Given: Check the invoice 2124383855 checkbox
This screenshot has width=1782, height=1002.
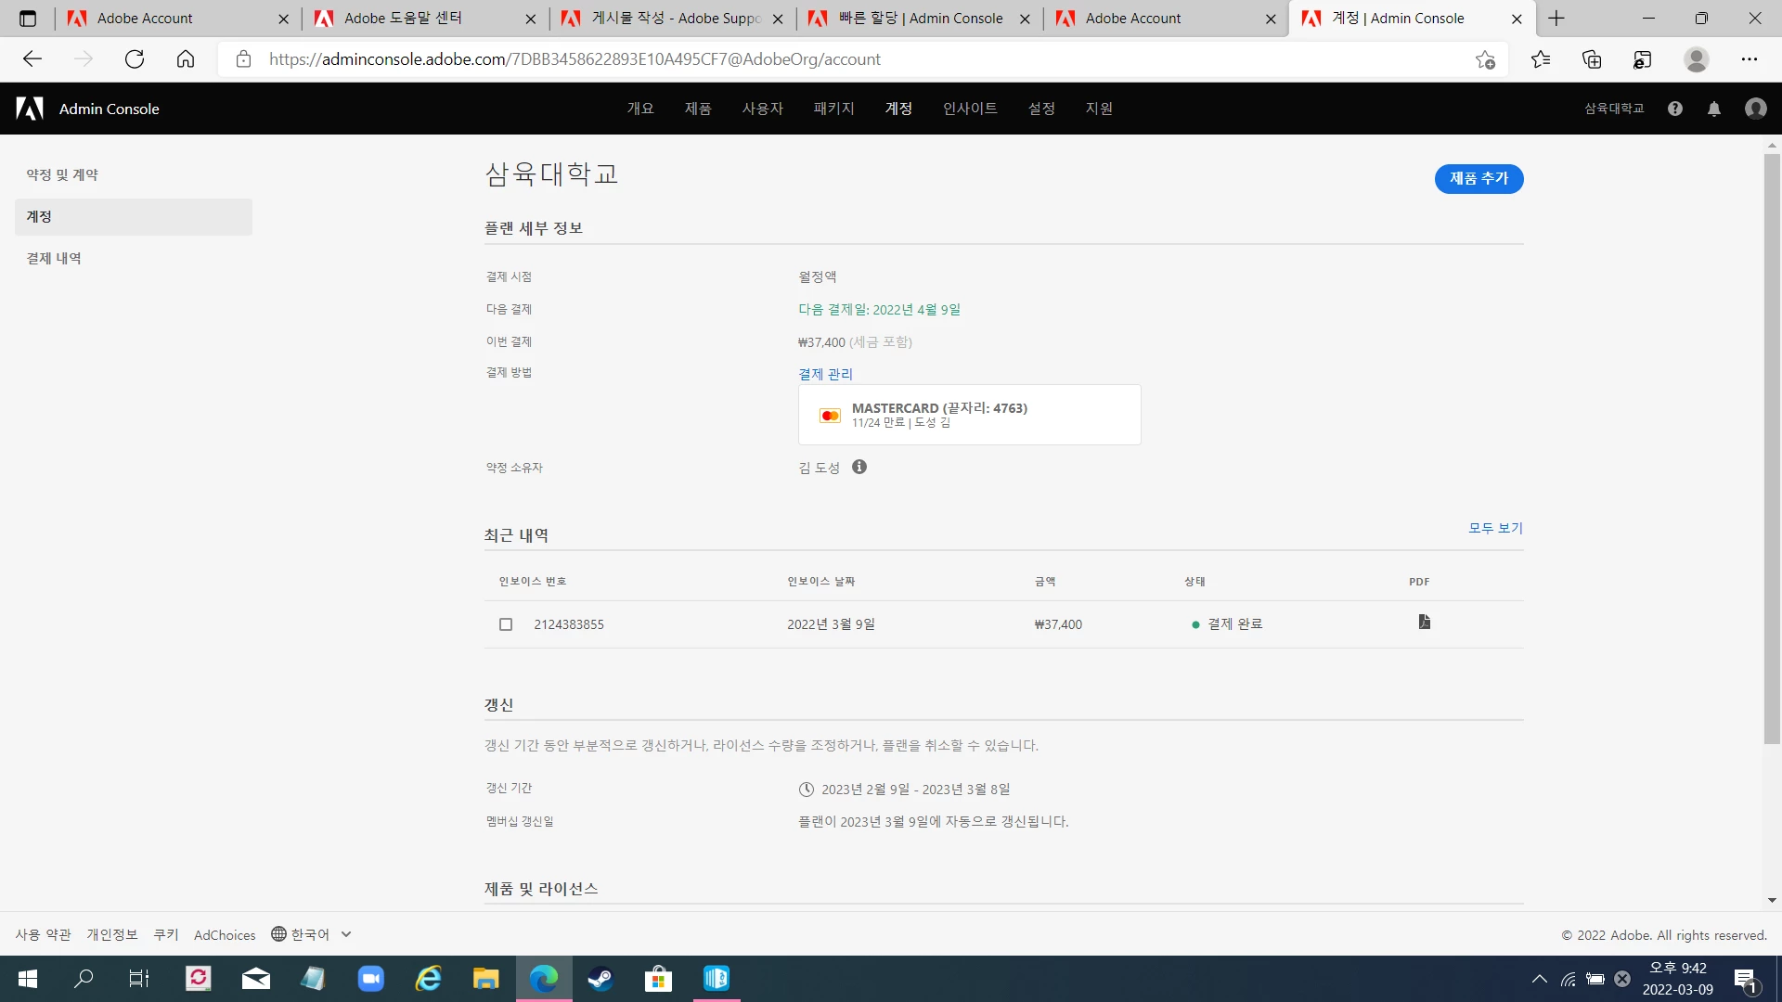Looking at the screenshot, I should pyautogui.click(x=506, y=624).
